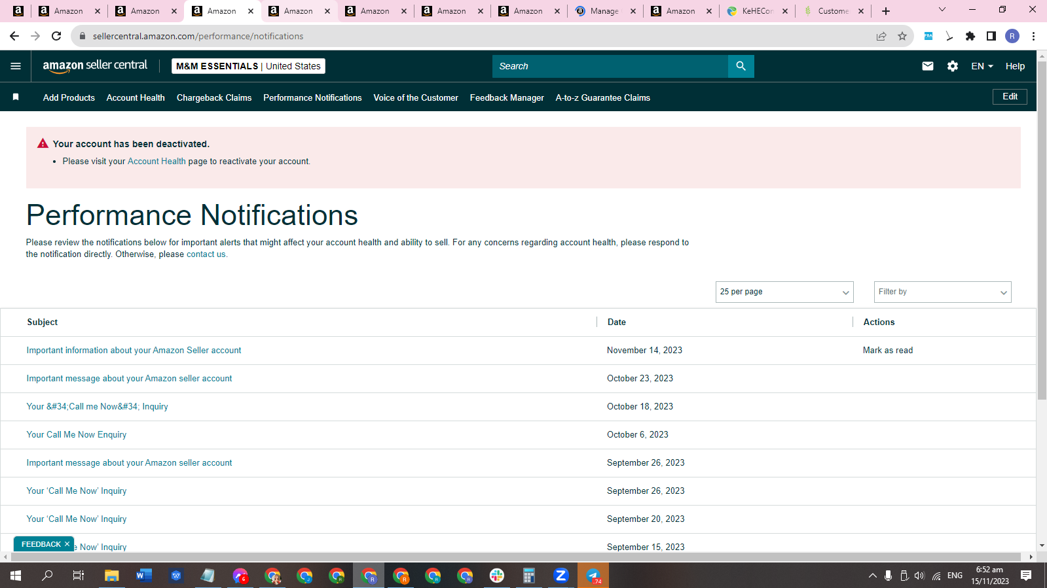Open the October 23 'Important message' notification
This screenshot has height=588, width=1047.
point(129,379)
